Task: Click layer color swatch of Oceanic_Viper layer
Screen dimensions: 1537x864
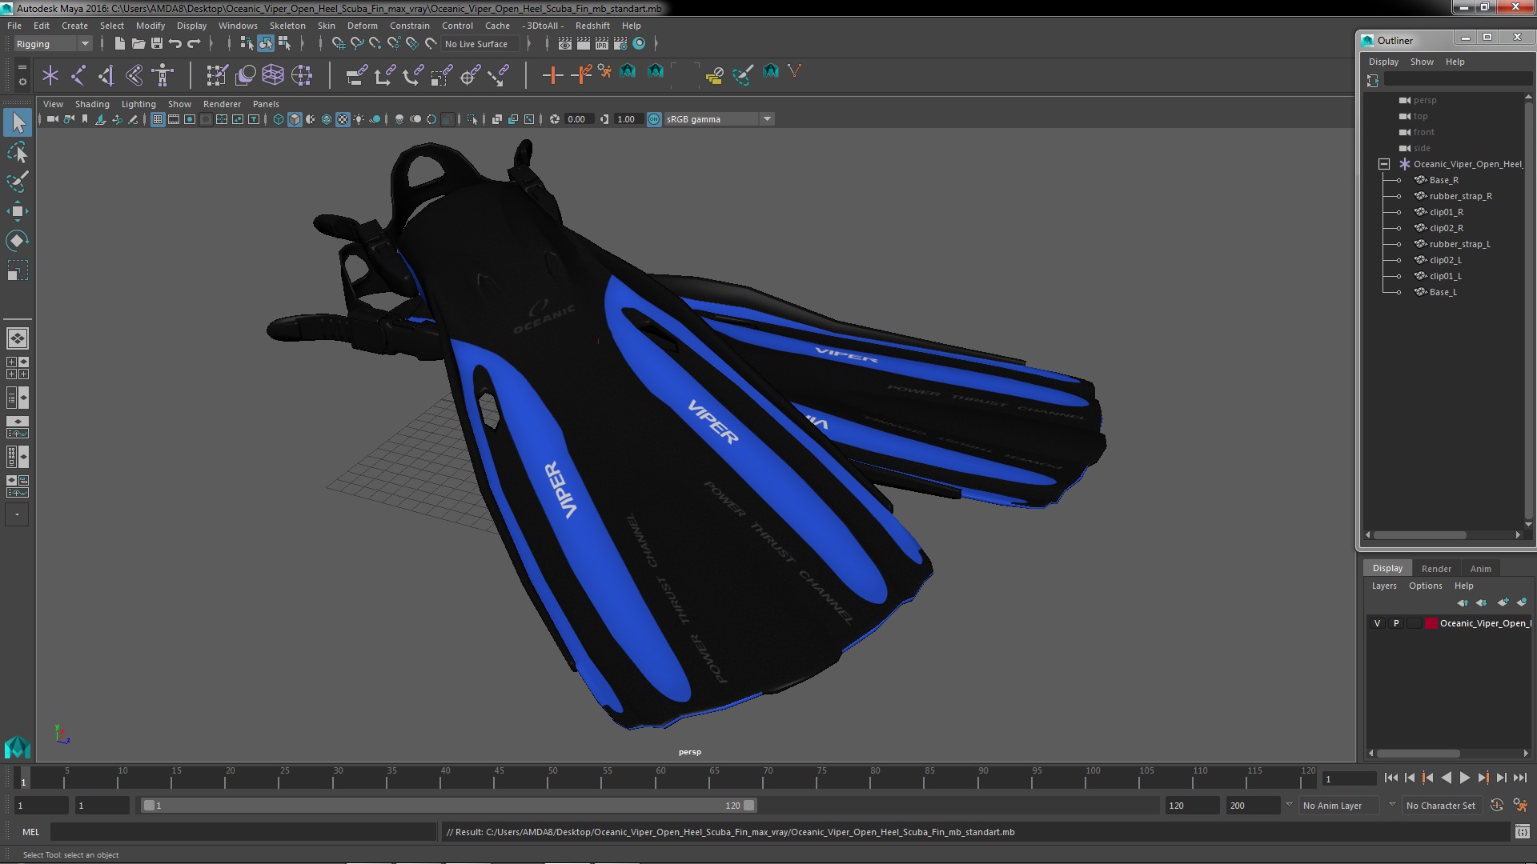Action: [1431, 623]
